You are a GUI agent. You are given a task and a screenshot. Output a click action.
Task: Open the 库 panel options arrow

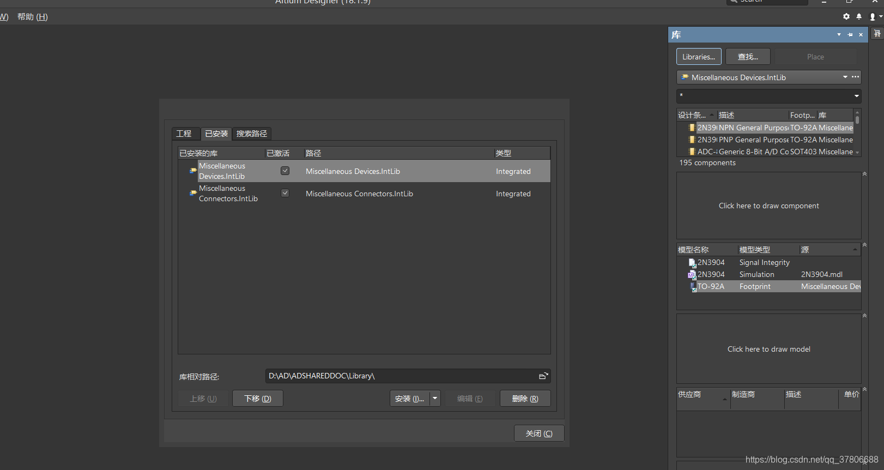tap(839, 35)
